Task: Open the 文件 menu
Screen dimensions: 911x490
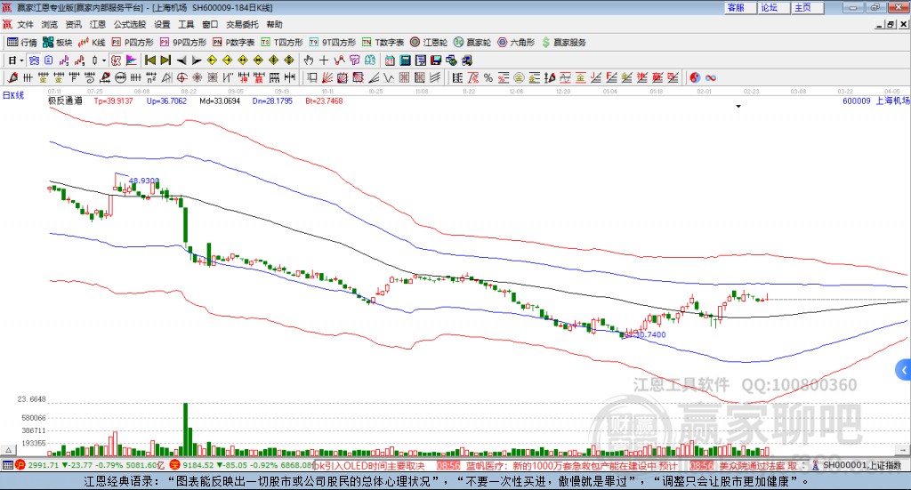Action: pos(25,24)
